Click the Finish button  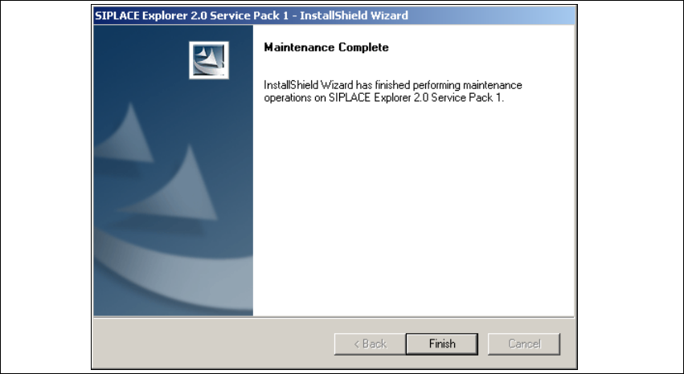tap(441, 344)
